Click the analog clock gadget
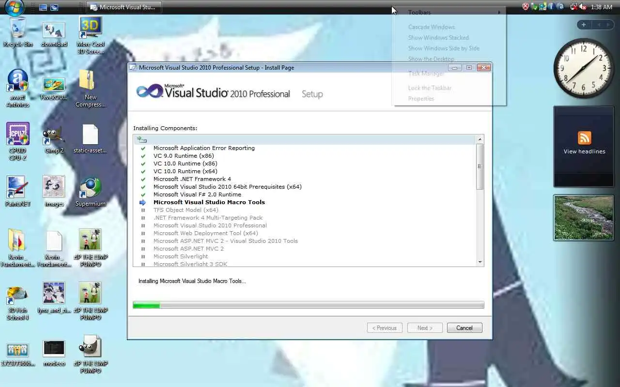 tap(584, 68)
